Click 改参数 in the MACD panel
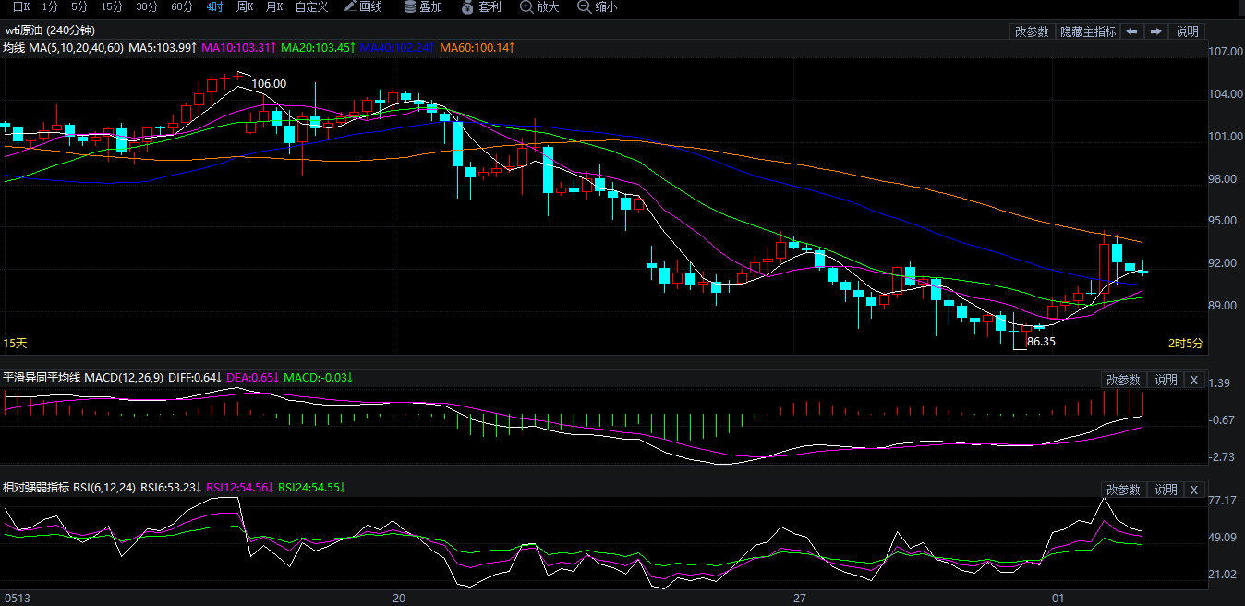1245x606 pixels. (1123, 380)
